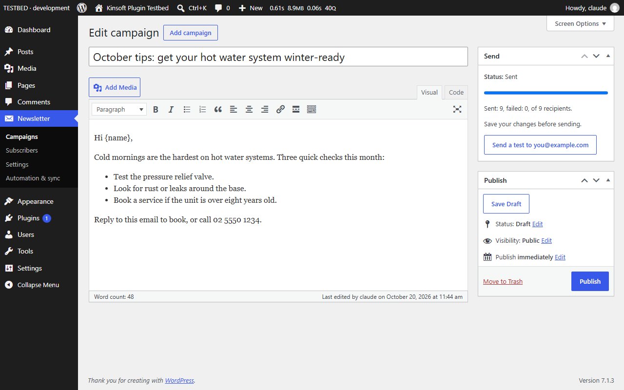
Task: Enter distraction-free fullscreen editor mode
Action: [x=457, y=110]
